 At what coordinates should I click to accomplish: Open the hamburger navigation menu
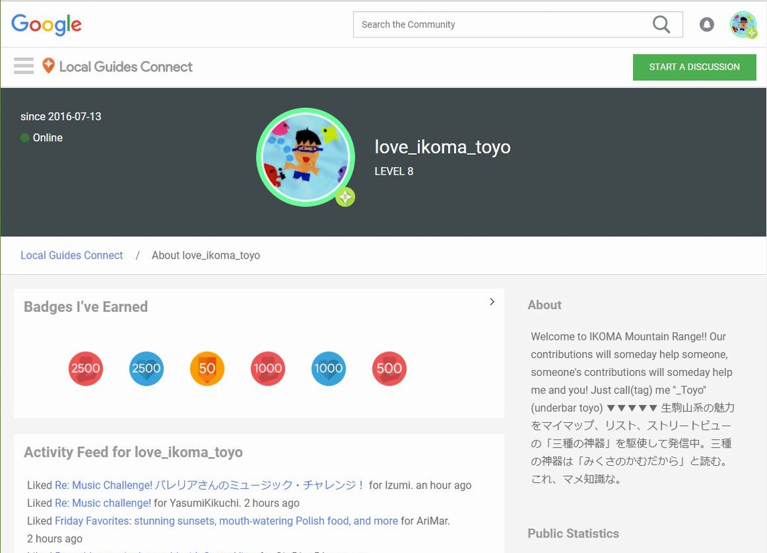(x=23, y=66)
